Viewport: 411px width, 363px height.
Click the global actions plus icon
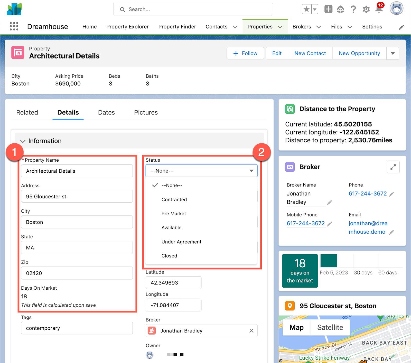pos(328,9)
